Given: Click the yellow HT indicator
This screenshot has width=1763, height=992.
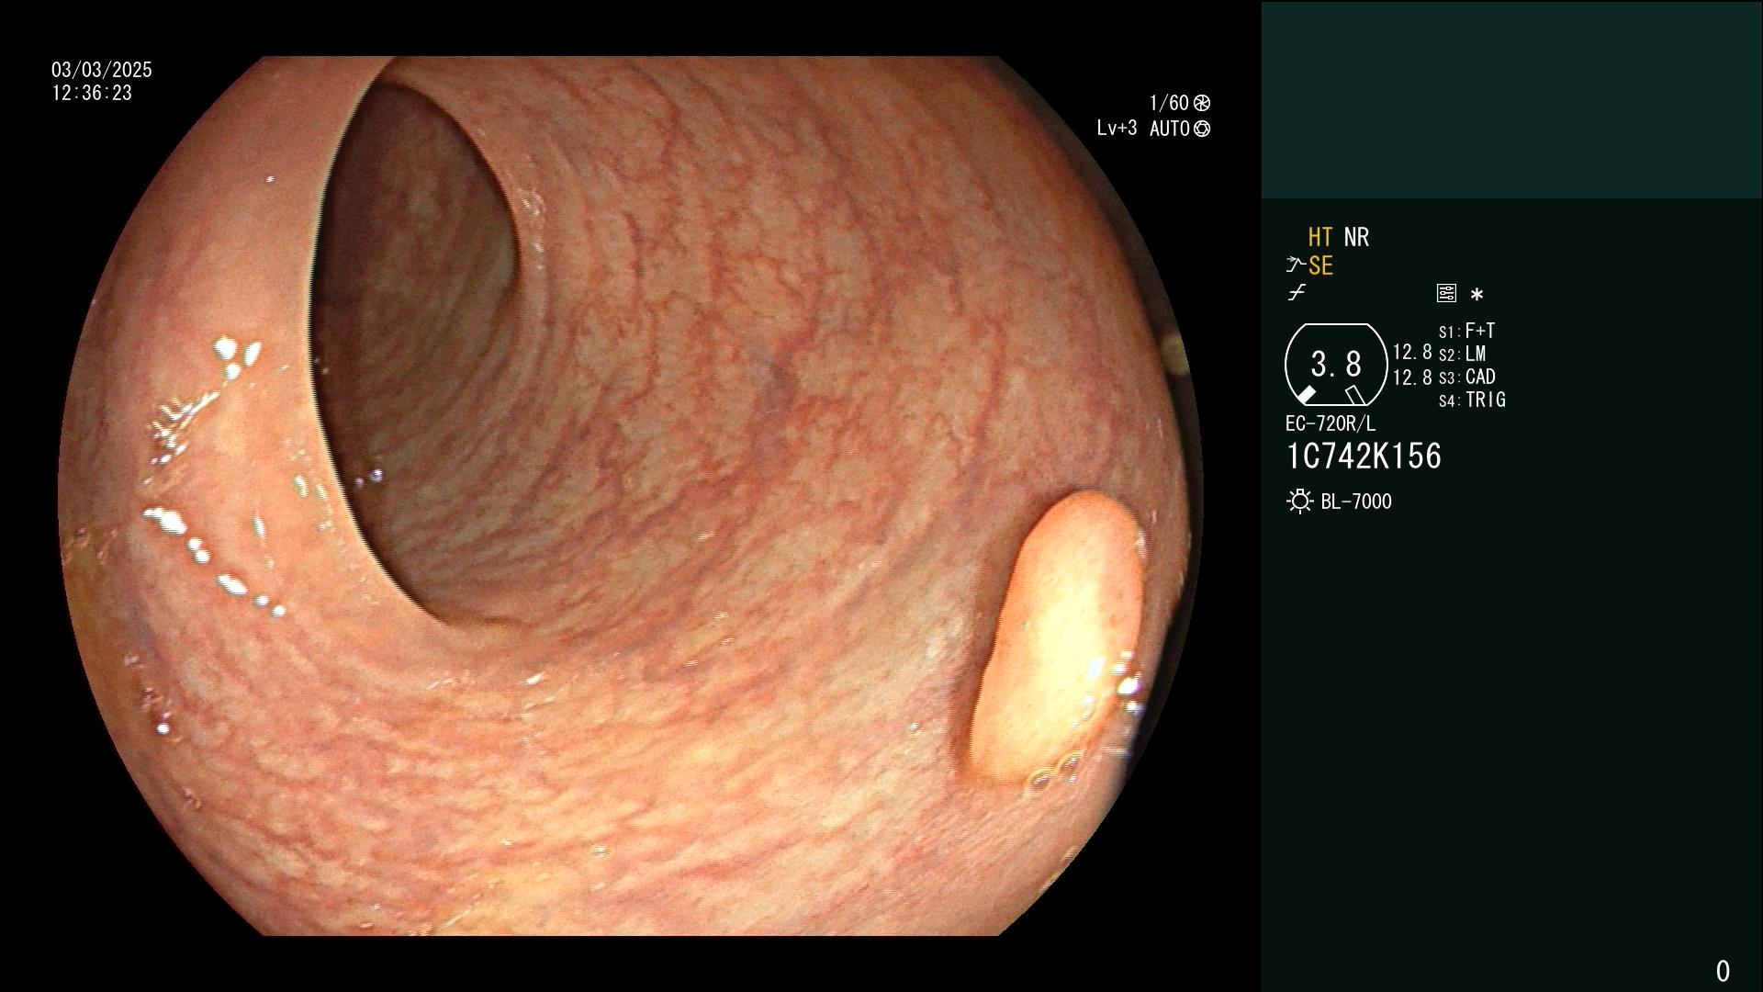Looking at the screenshot, I should pos(1320,237).
